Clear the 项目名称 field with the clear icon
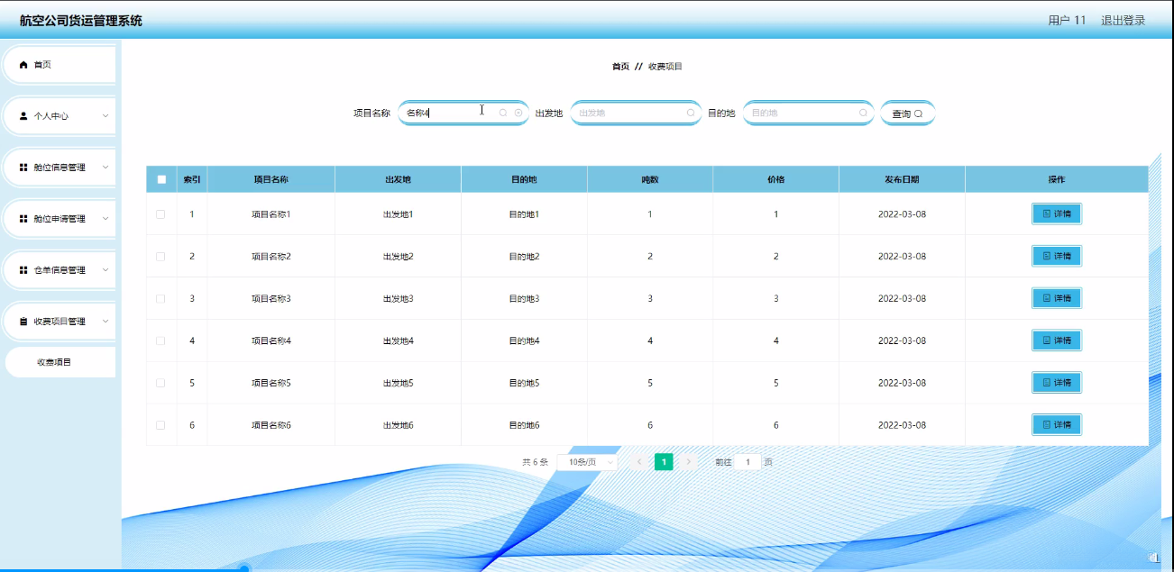Viewport: 1174px width, 572px height. tap(518, 113)
